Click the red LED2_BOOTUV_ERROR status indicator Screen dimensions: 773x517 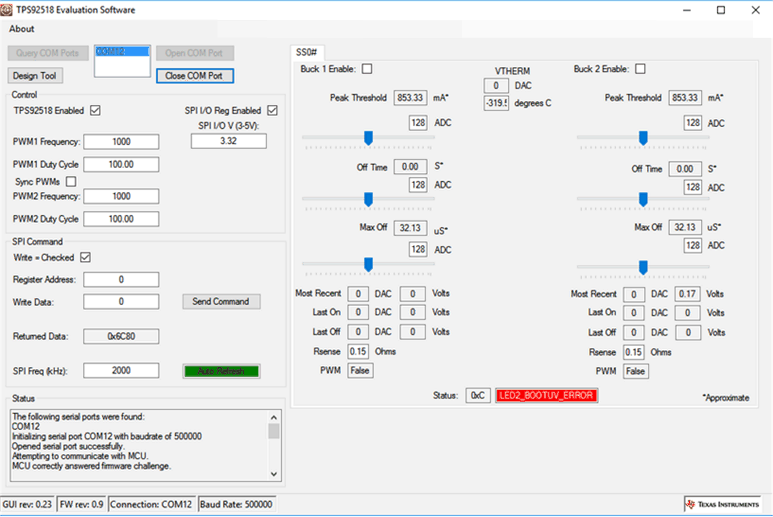pyautogui.click(x=546, y=395)
